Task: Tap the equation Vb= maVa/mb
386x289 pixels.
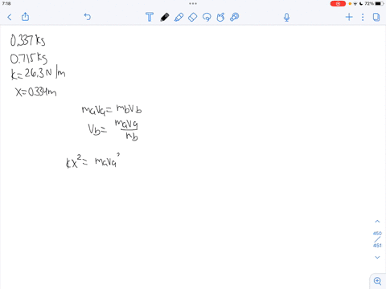Action: tap(113, 130)
